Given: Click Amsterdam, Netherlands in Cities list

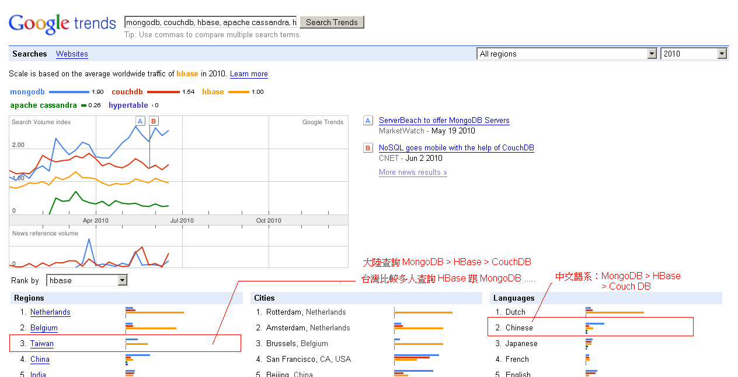Looking at the screenshot, I should click(x=308, y=328).
